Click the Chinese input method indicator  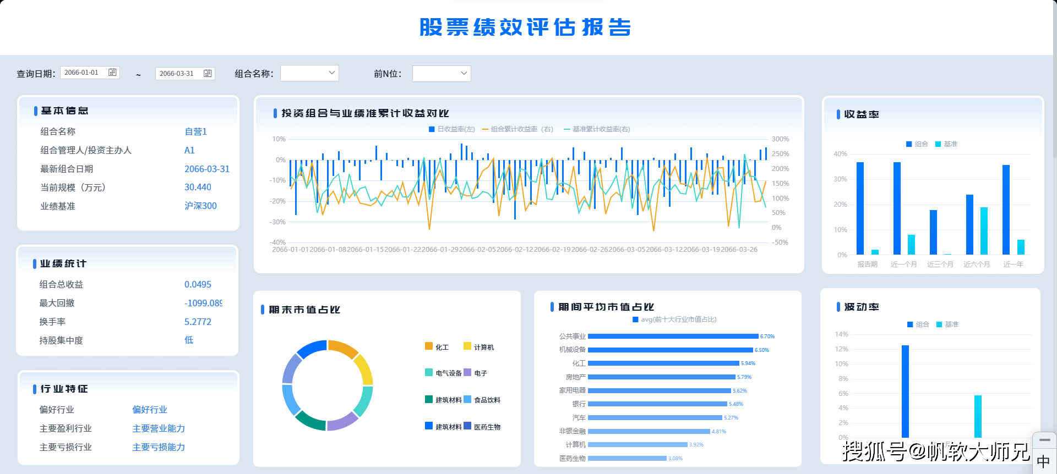1043,461
